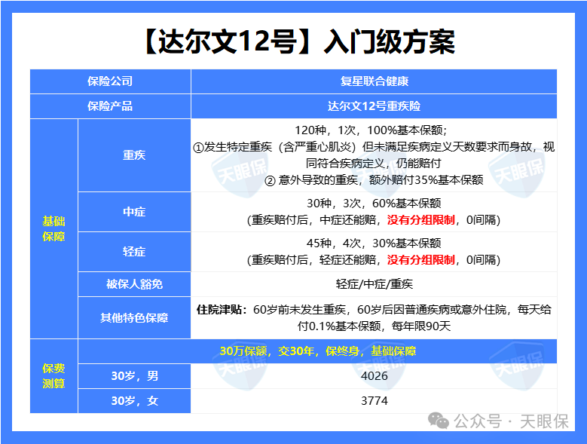
Task: Click the 重疾 row label
Action: tap(134, 155)
